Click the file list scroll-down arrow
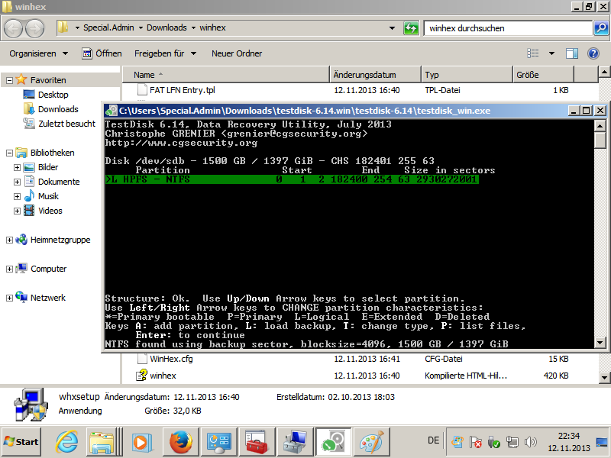Screen dimensions: 611x458 point(604,377)
